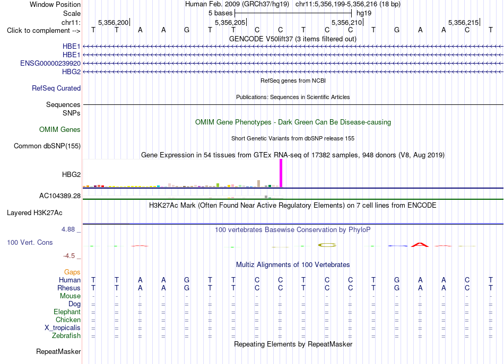Image resolution: width=504 pixels, height=364 pixels.
Task: Click 'Short Genetic Variants from dbSNP release 155'
Action: (293, 138)
